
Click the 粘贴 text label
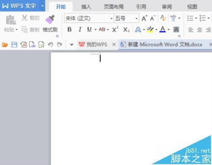tap(9, 30)
